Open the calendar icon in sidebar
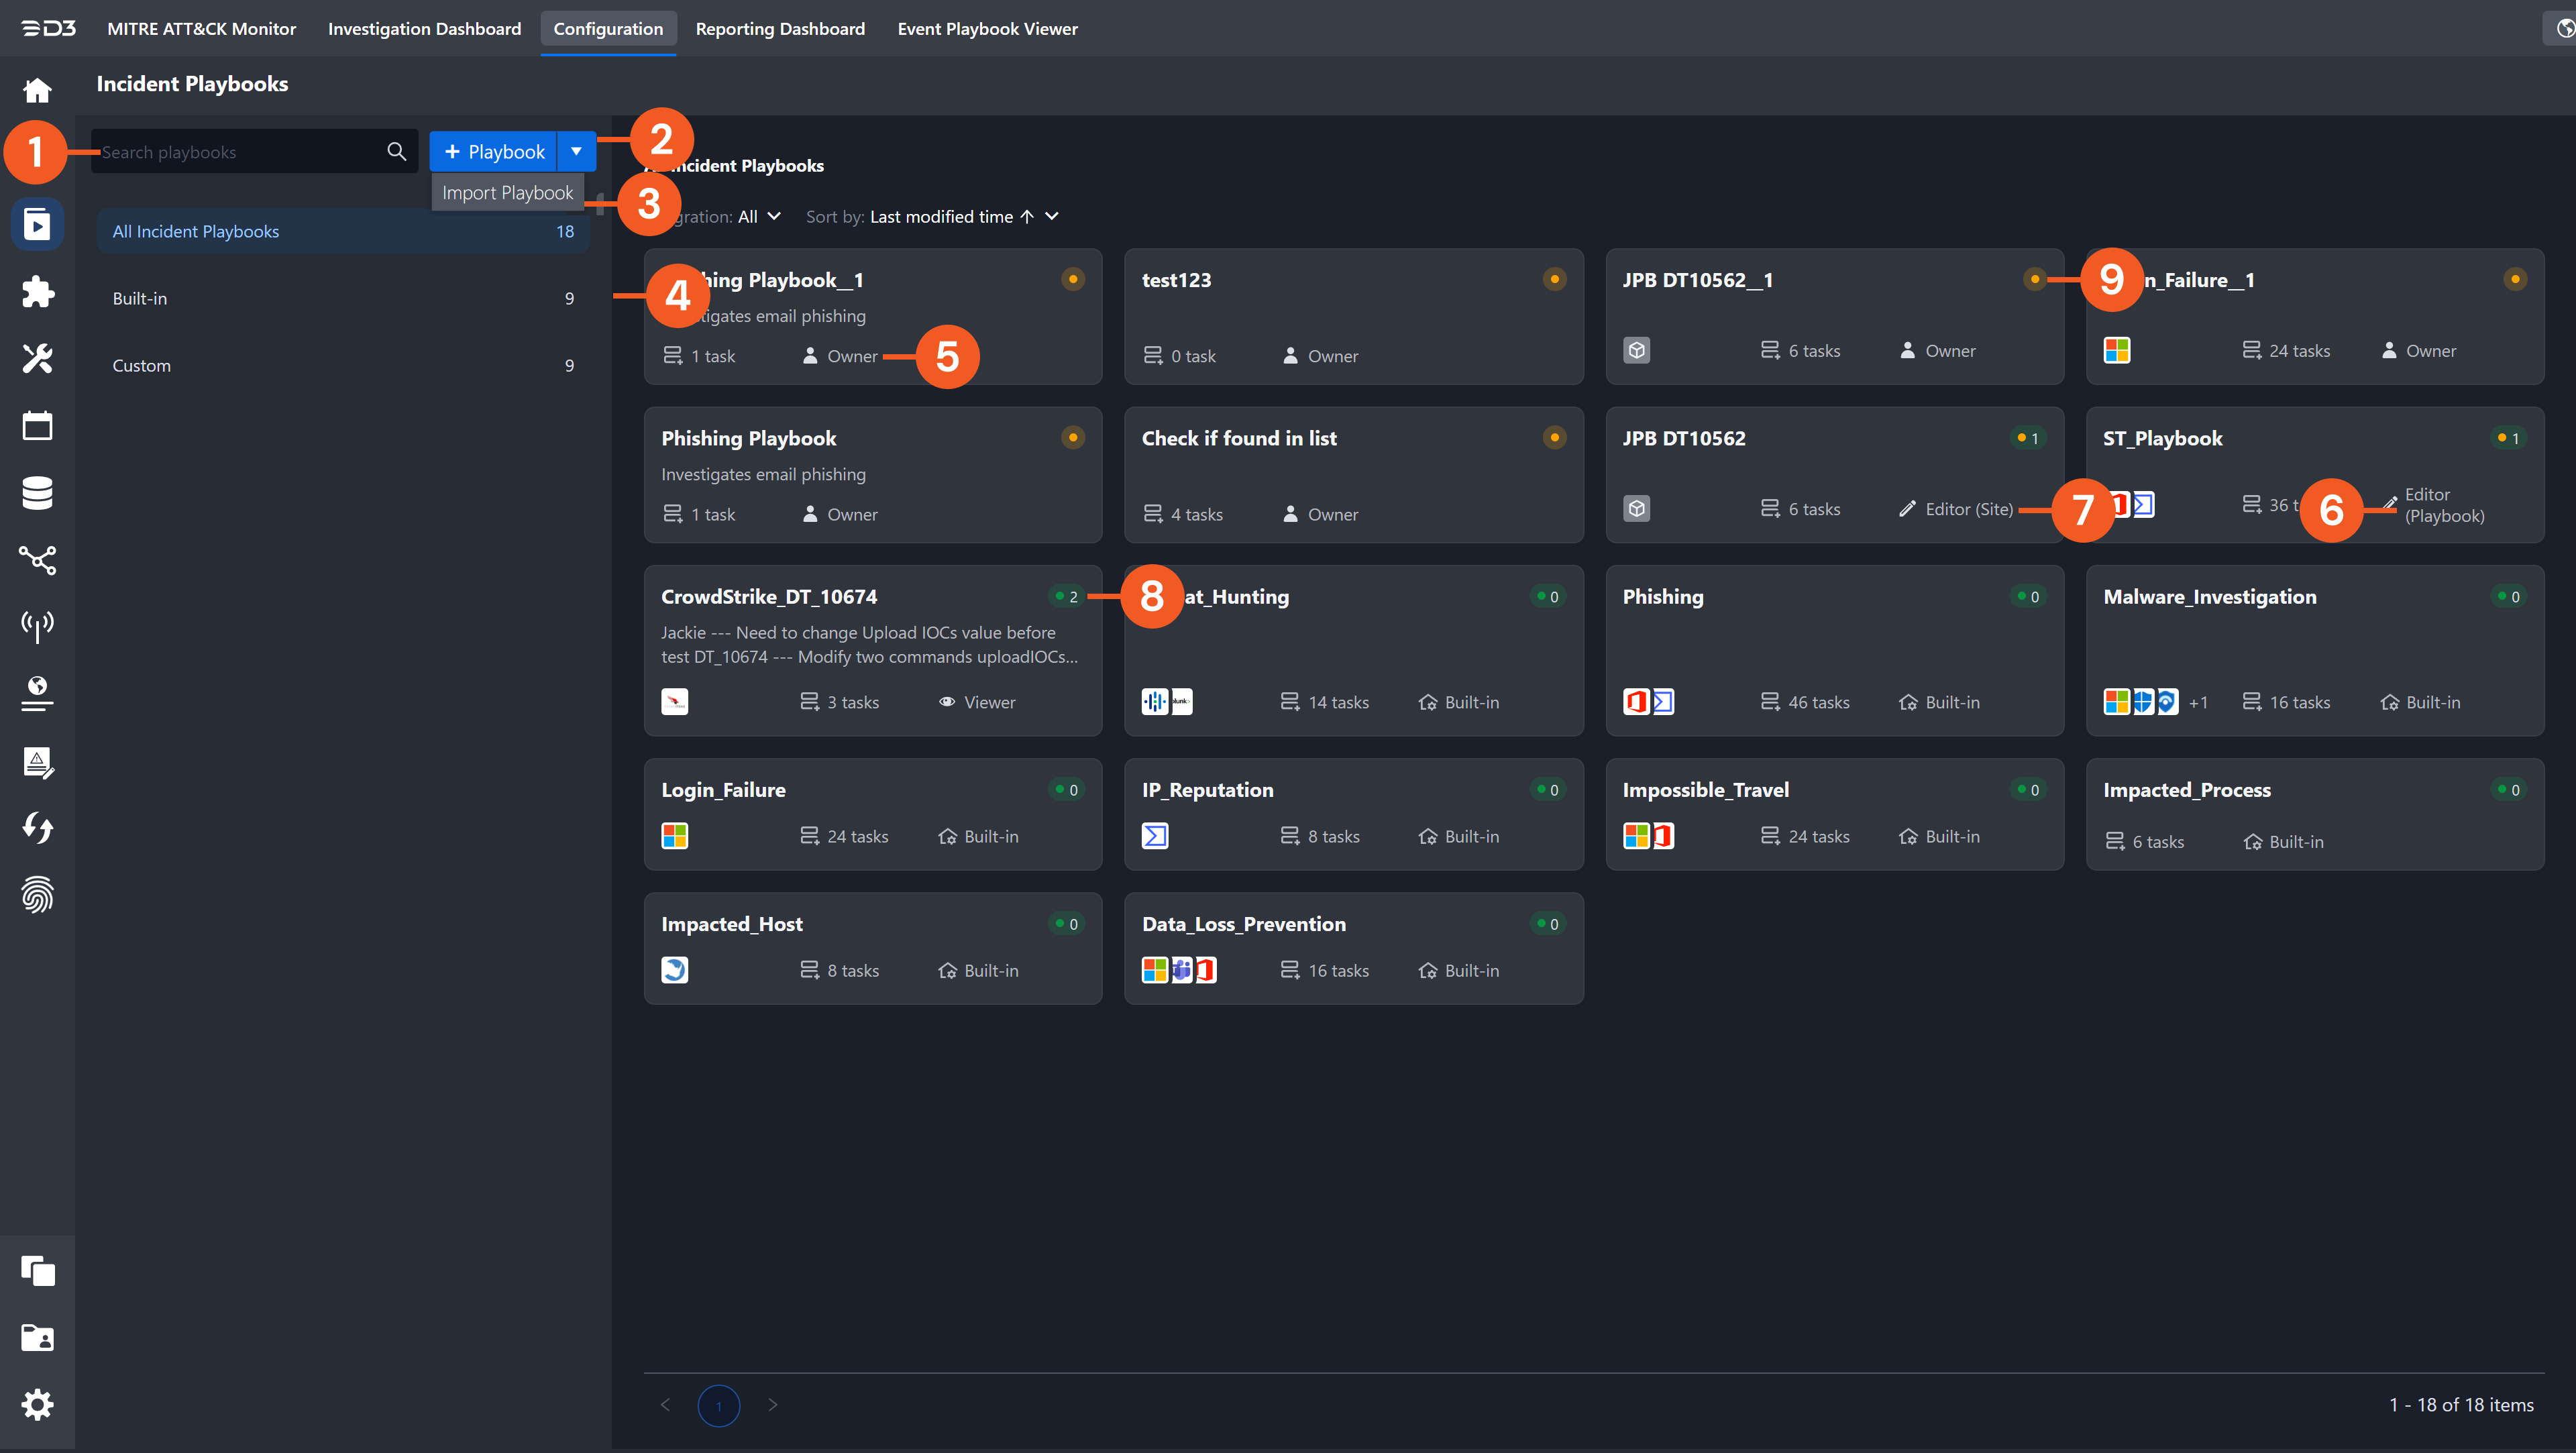Viewport: 2576px width, 1453px height. click(x=37, y=425)
